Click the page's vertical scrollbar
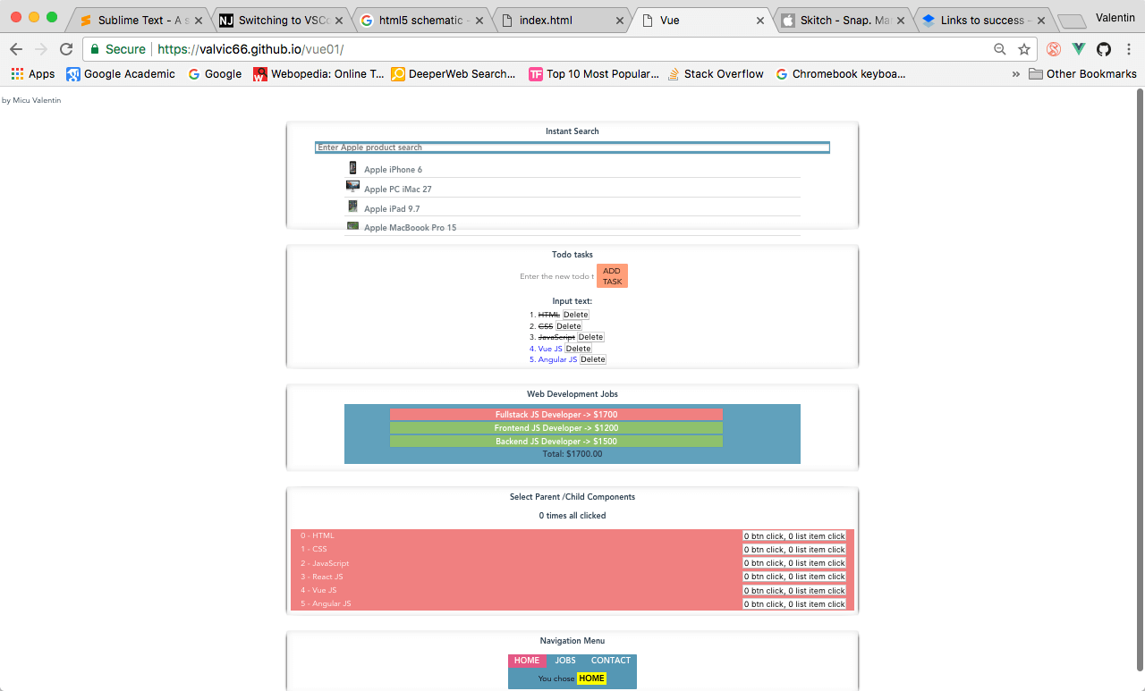 (x=1140, y=358)
